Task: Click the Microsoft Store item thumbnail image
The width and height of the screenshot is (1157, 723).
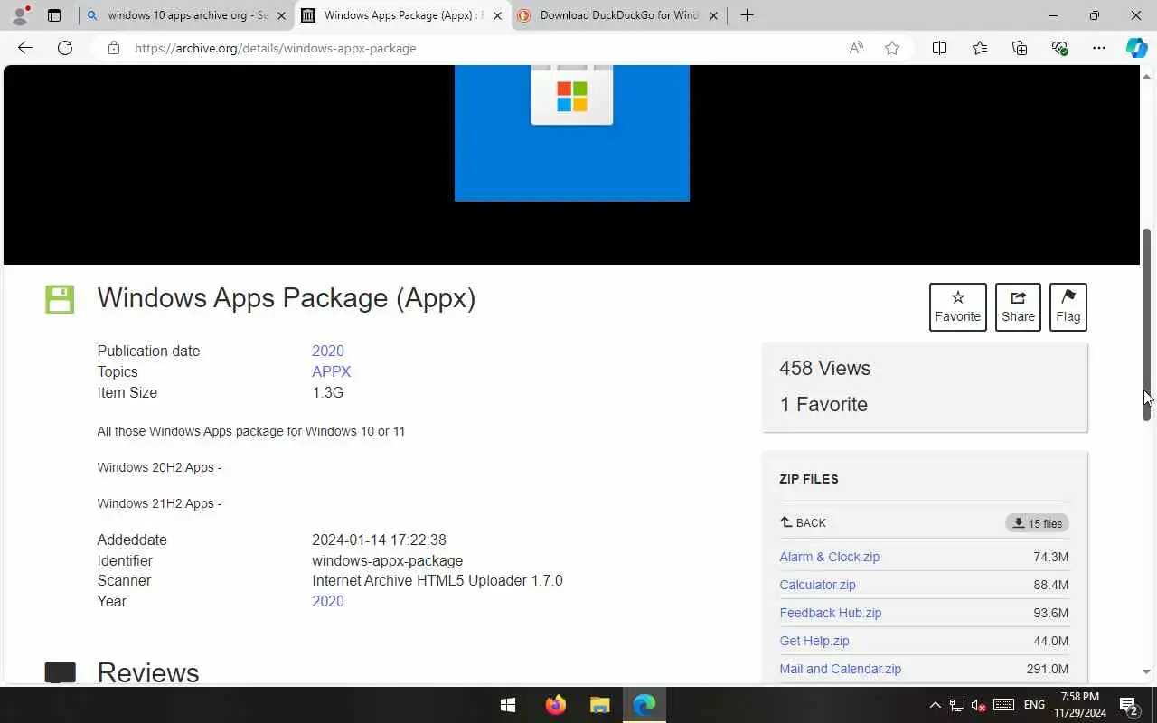Action: coord(572,133)
